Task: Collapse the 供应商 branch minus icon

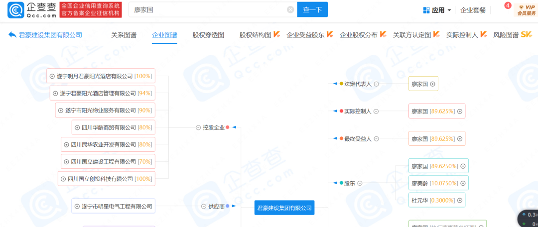Action: (203, 207)
